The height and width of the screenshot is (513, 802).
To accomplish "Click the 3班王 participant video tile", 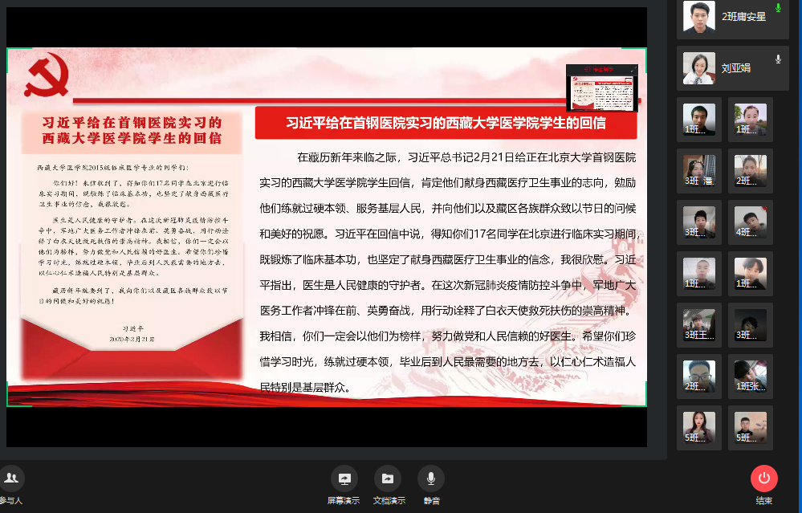I will tap(699, 325).
